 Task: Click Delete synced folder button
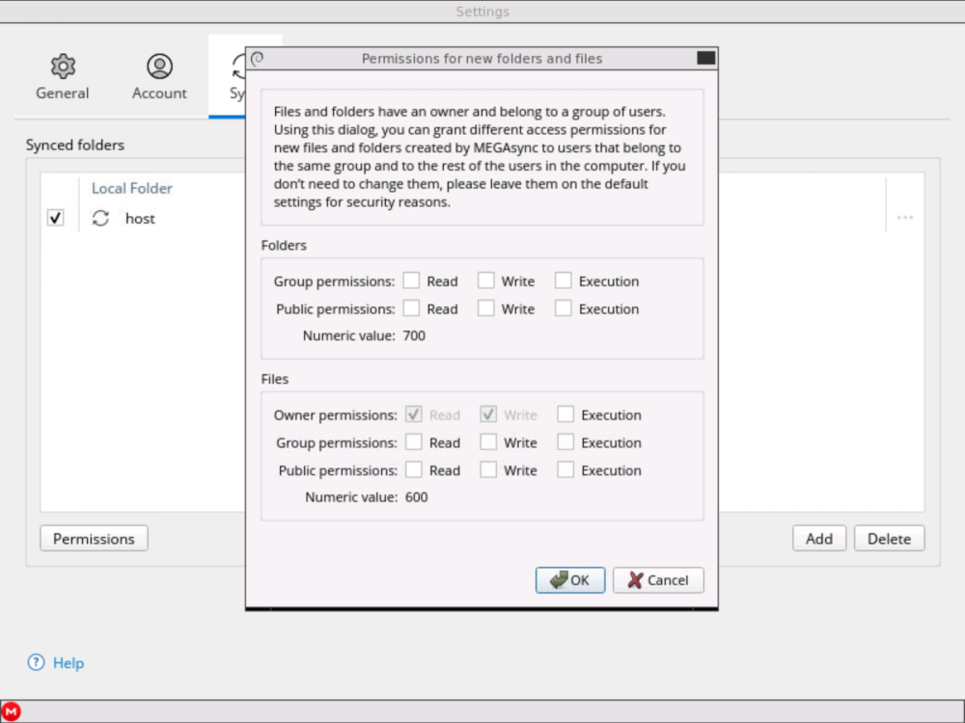[890, 538]
